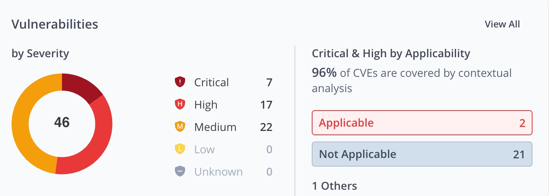
Task: Click the Low severity shield icon
Action: click(180, 149)
